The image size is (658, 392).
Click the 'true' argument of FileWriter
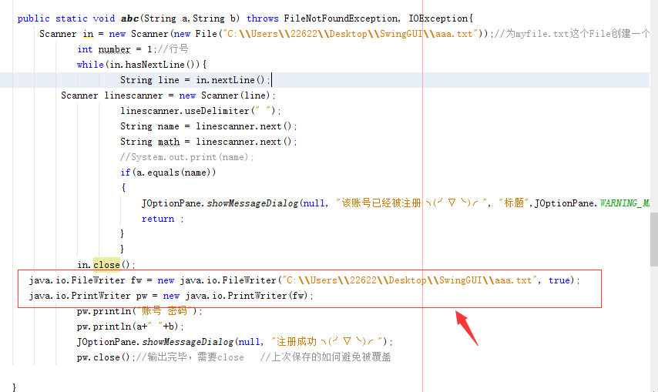559,280
